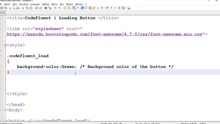The width and height of the screenshot is (220, 124).
Task: Click the Save recorded macro icon
Action: [123, 8]
